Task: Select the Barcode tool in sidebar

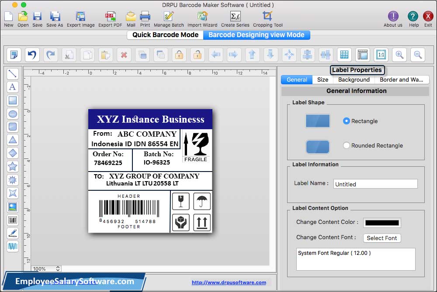Action: (x=13, y=220)
